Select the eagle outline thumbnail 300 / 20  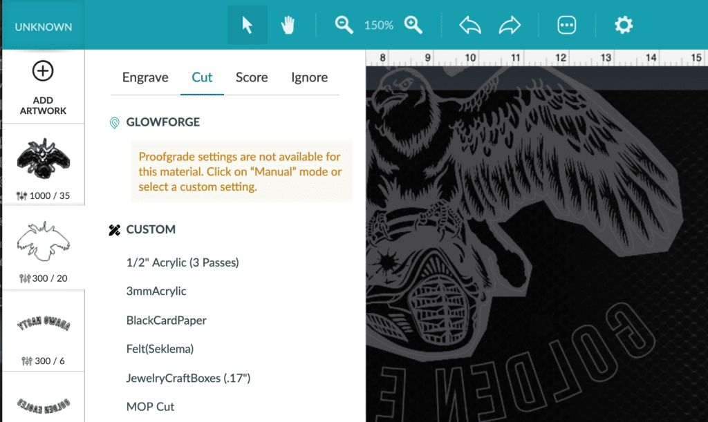[x=44, y=247]
